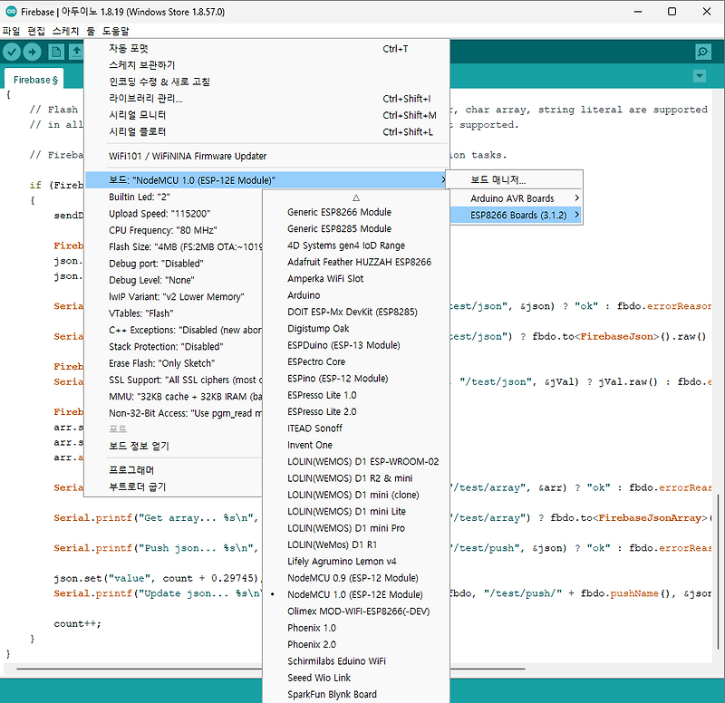The image size is (725, 703).
Task: Open the sketch tab list dropdown arrow
Action: point(698,75)
